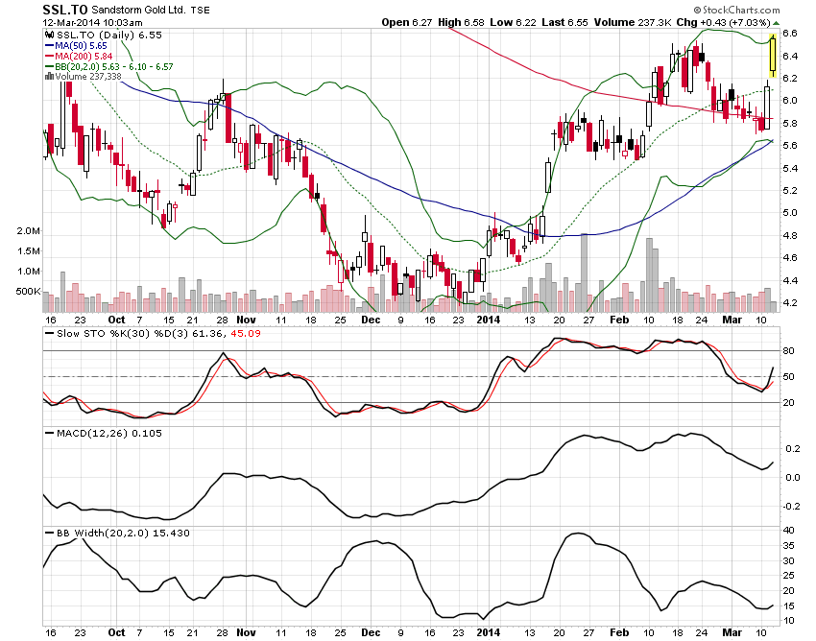Click the 50 level on the stochastic axis
Viewport: 816px width, 641px height.
pyautogui.click(x=788, y=377)
